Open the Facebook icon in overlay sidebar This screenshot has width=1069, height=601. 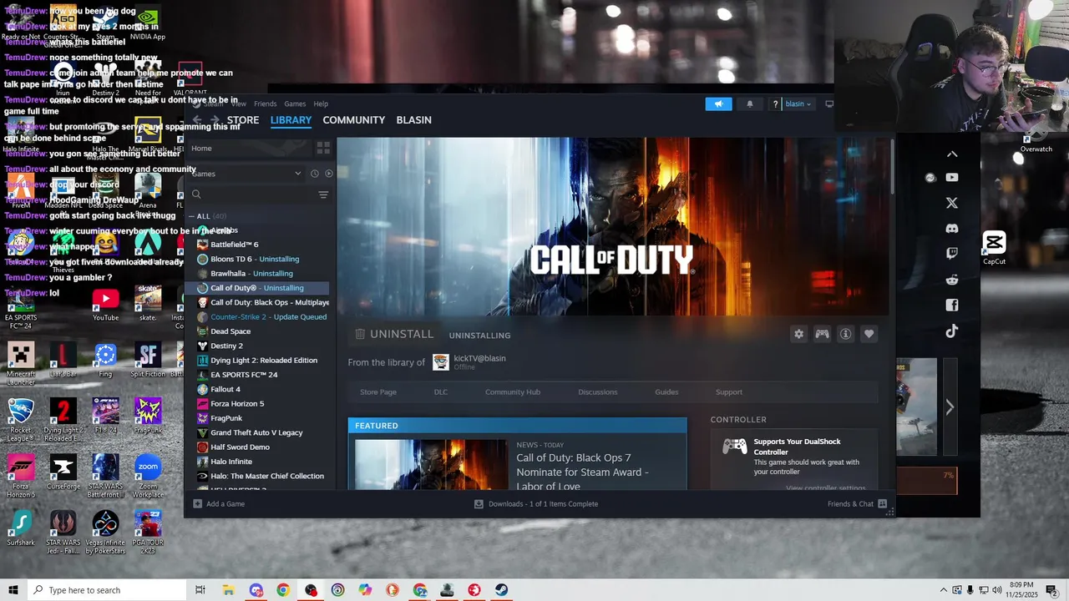pyautogui.click(x=952, y=306)
